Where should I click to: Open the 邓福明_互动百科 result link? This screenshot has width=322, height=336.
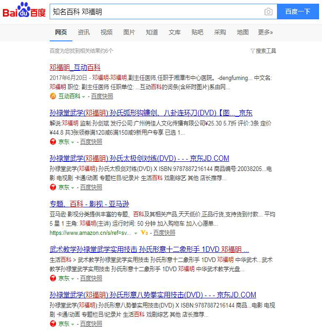coord(75,68)
